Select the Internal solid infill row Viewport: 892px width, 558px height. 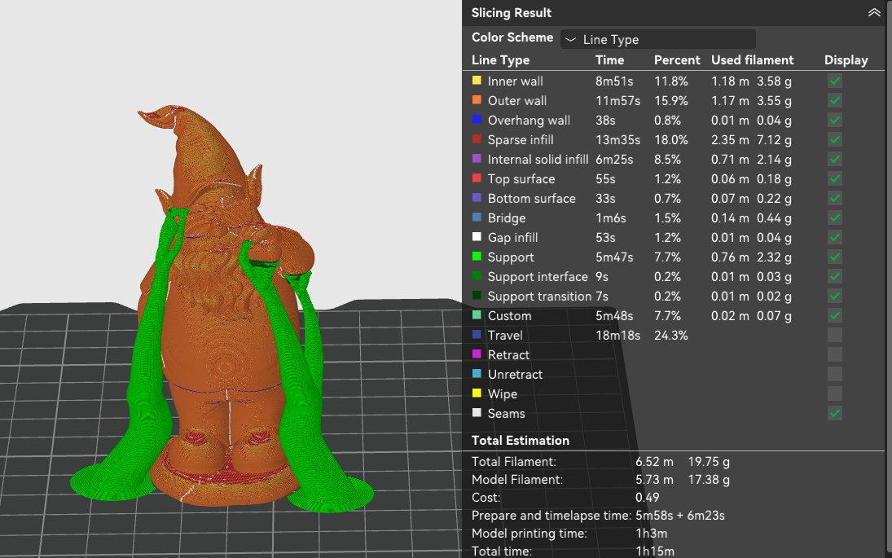click(x=538, y=159)
